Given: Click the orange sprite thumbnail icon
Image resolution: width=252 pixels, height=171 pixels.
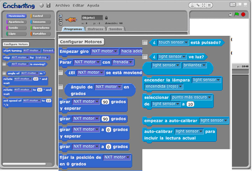Looking at the screenshot, I should tap(71, 19).
